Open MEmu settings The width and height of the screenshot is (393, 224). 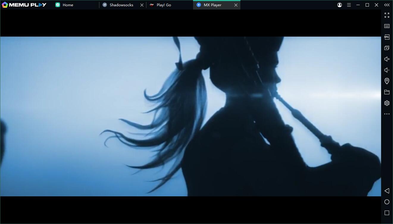coord(387,103)
